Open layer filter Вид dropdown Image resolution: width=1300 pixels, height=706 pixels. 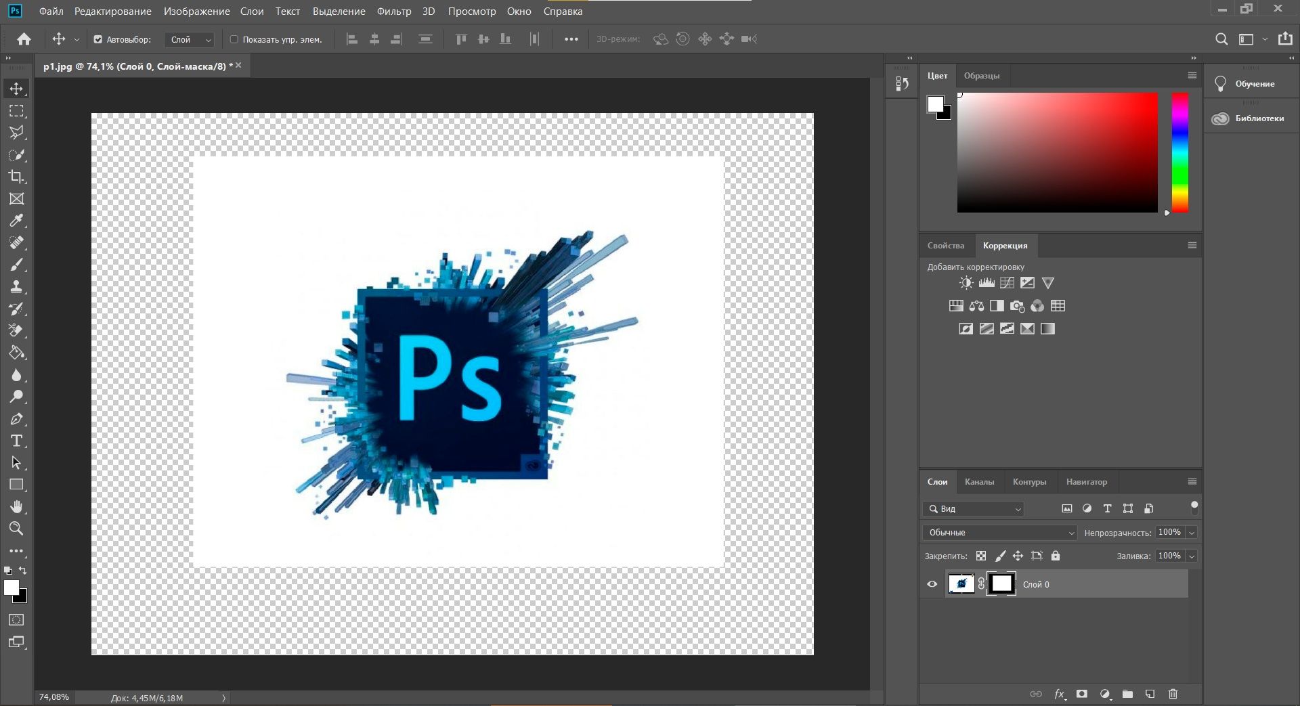[x=974, y=509]
